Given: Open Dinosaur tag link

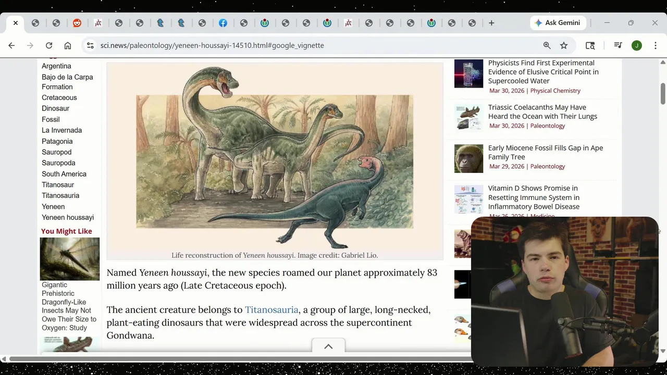Looking at the screenshot, I should pyautogui.click(x=55, y=108).
